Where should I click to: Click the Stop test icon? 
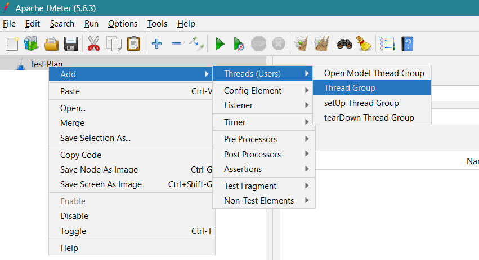coord(258,44)
